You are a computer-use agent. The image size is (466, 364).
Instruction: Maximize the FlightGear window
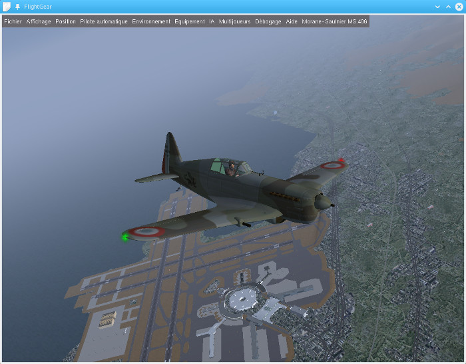click(448, 6)
